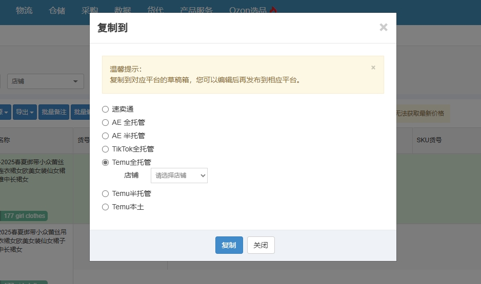The image size is (481, 284).
Task: Pick the TikTok全托管 platform option
Action: tap(106, 149)
